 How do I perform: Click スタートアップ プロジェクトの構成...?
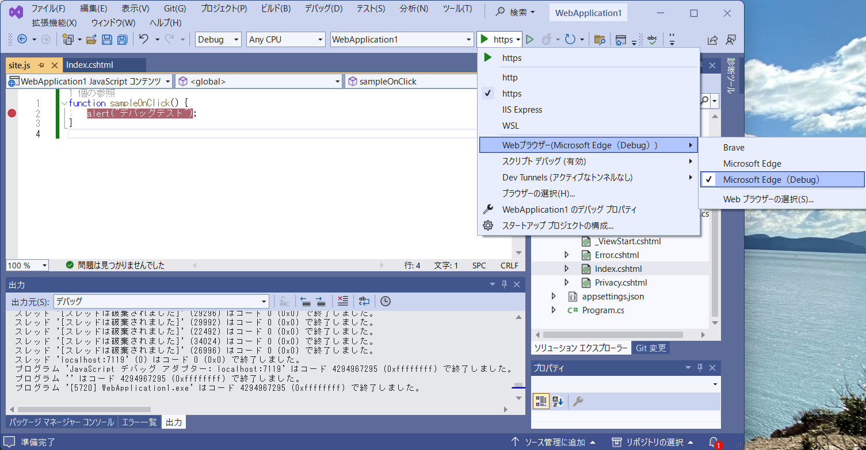[x=588, y=226]
